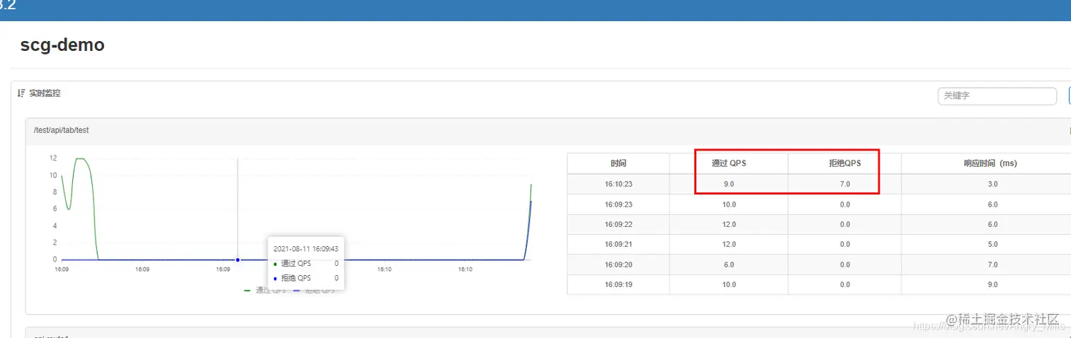
Task: Click the y-axis label 12 on the chart
Action: 52,158
